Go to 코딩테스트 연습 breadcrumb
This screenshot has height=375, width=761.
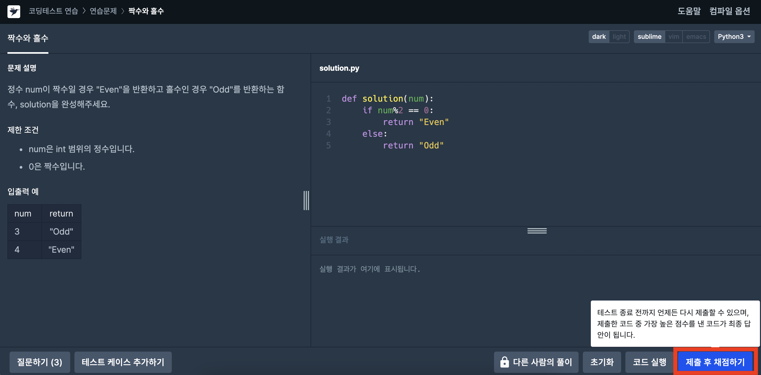53,11
